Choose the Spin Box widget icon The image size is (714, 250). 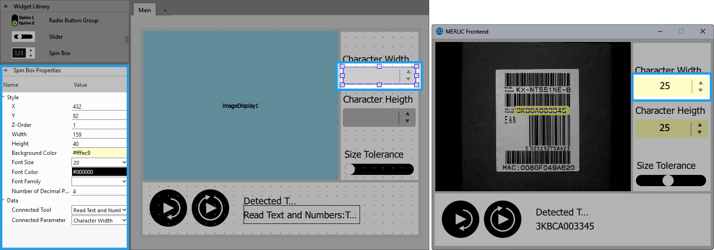(x=23, y=53)
